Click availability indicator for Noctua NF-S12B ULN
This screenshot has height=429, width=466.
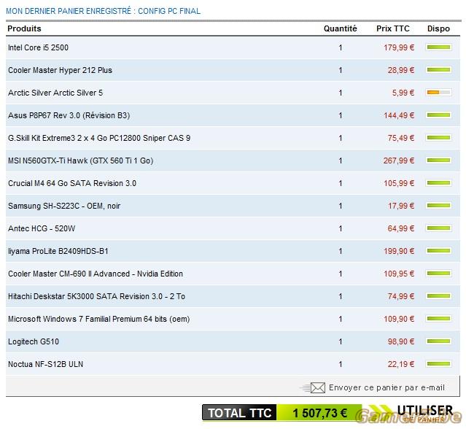point(439,363)
